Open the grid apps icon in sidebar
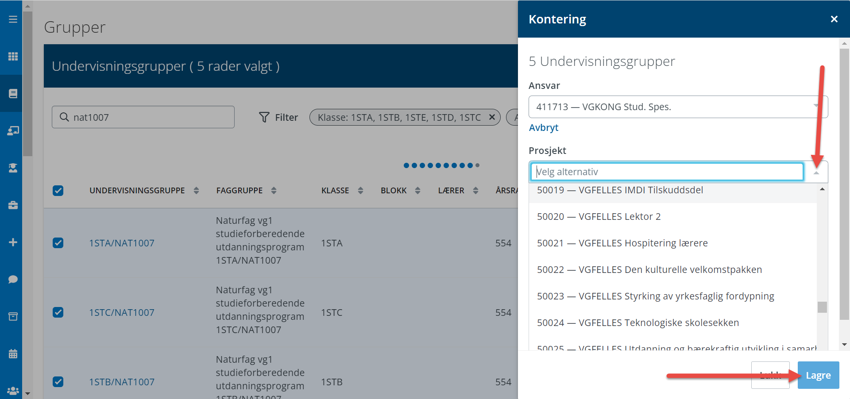 click(x=13, y=56)
